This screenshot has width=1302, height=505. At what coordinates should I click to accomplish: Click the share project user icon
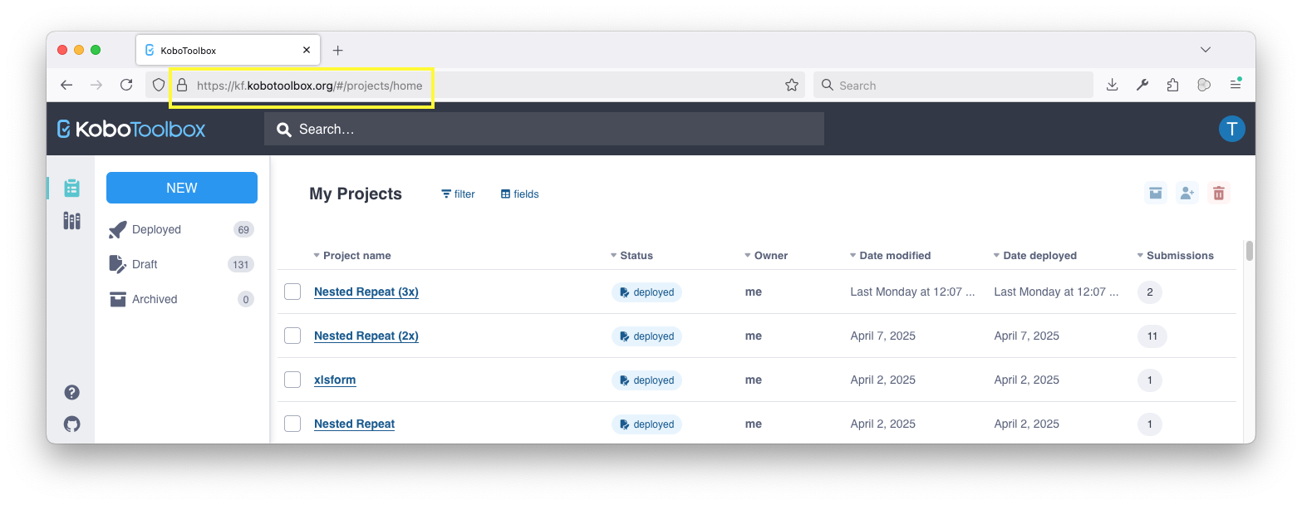1187,194
